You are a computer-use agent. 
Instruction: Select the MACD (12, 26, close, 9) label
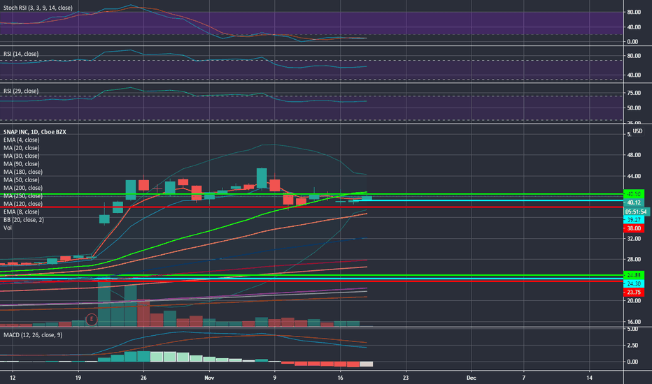click(x=33, y=334)
